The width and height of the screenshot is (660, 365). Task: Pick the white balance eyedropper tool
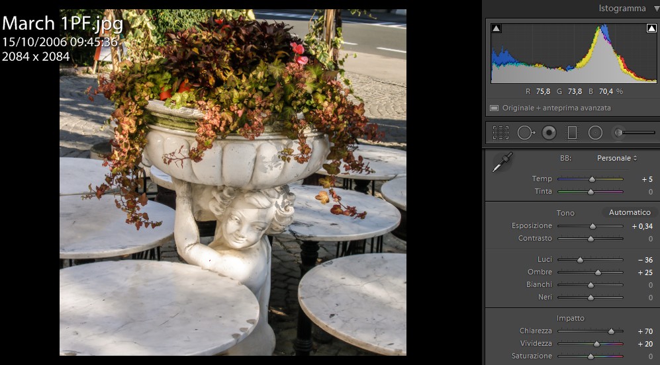502,163
